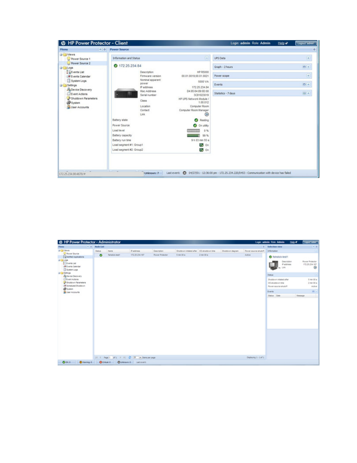Click the page number input field

(x=111, y=358)
